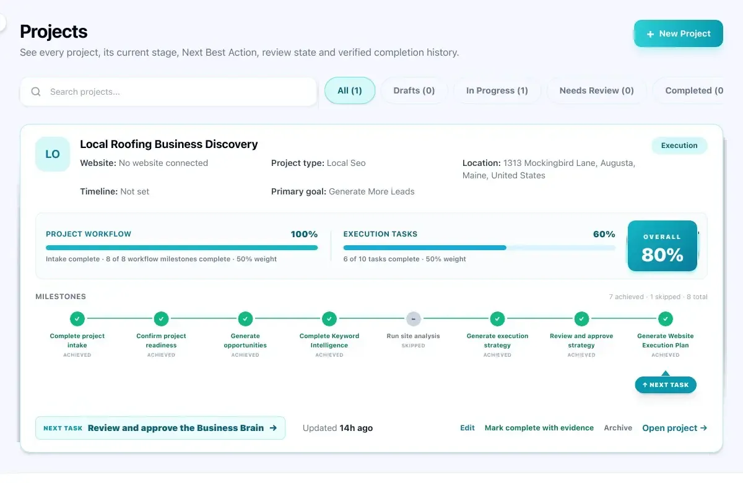This screenshot has height=483, width=743.
Task: Click Generate Website Execution Plan checkmark
Action: [666, 319]
